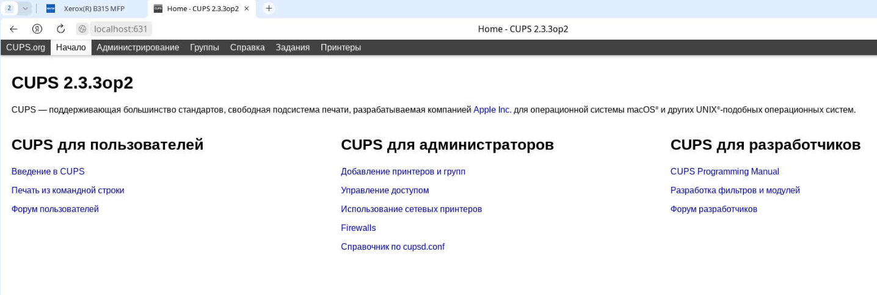Visit the Форум разработчиков link

pyautogui.click(x=714, y=209)
